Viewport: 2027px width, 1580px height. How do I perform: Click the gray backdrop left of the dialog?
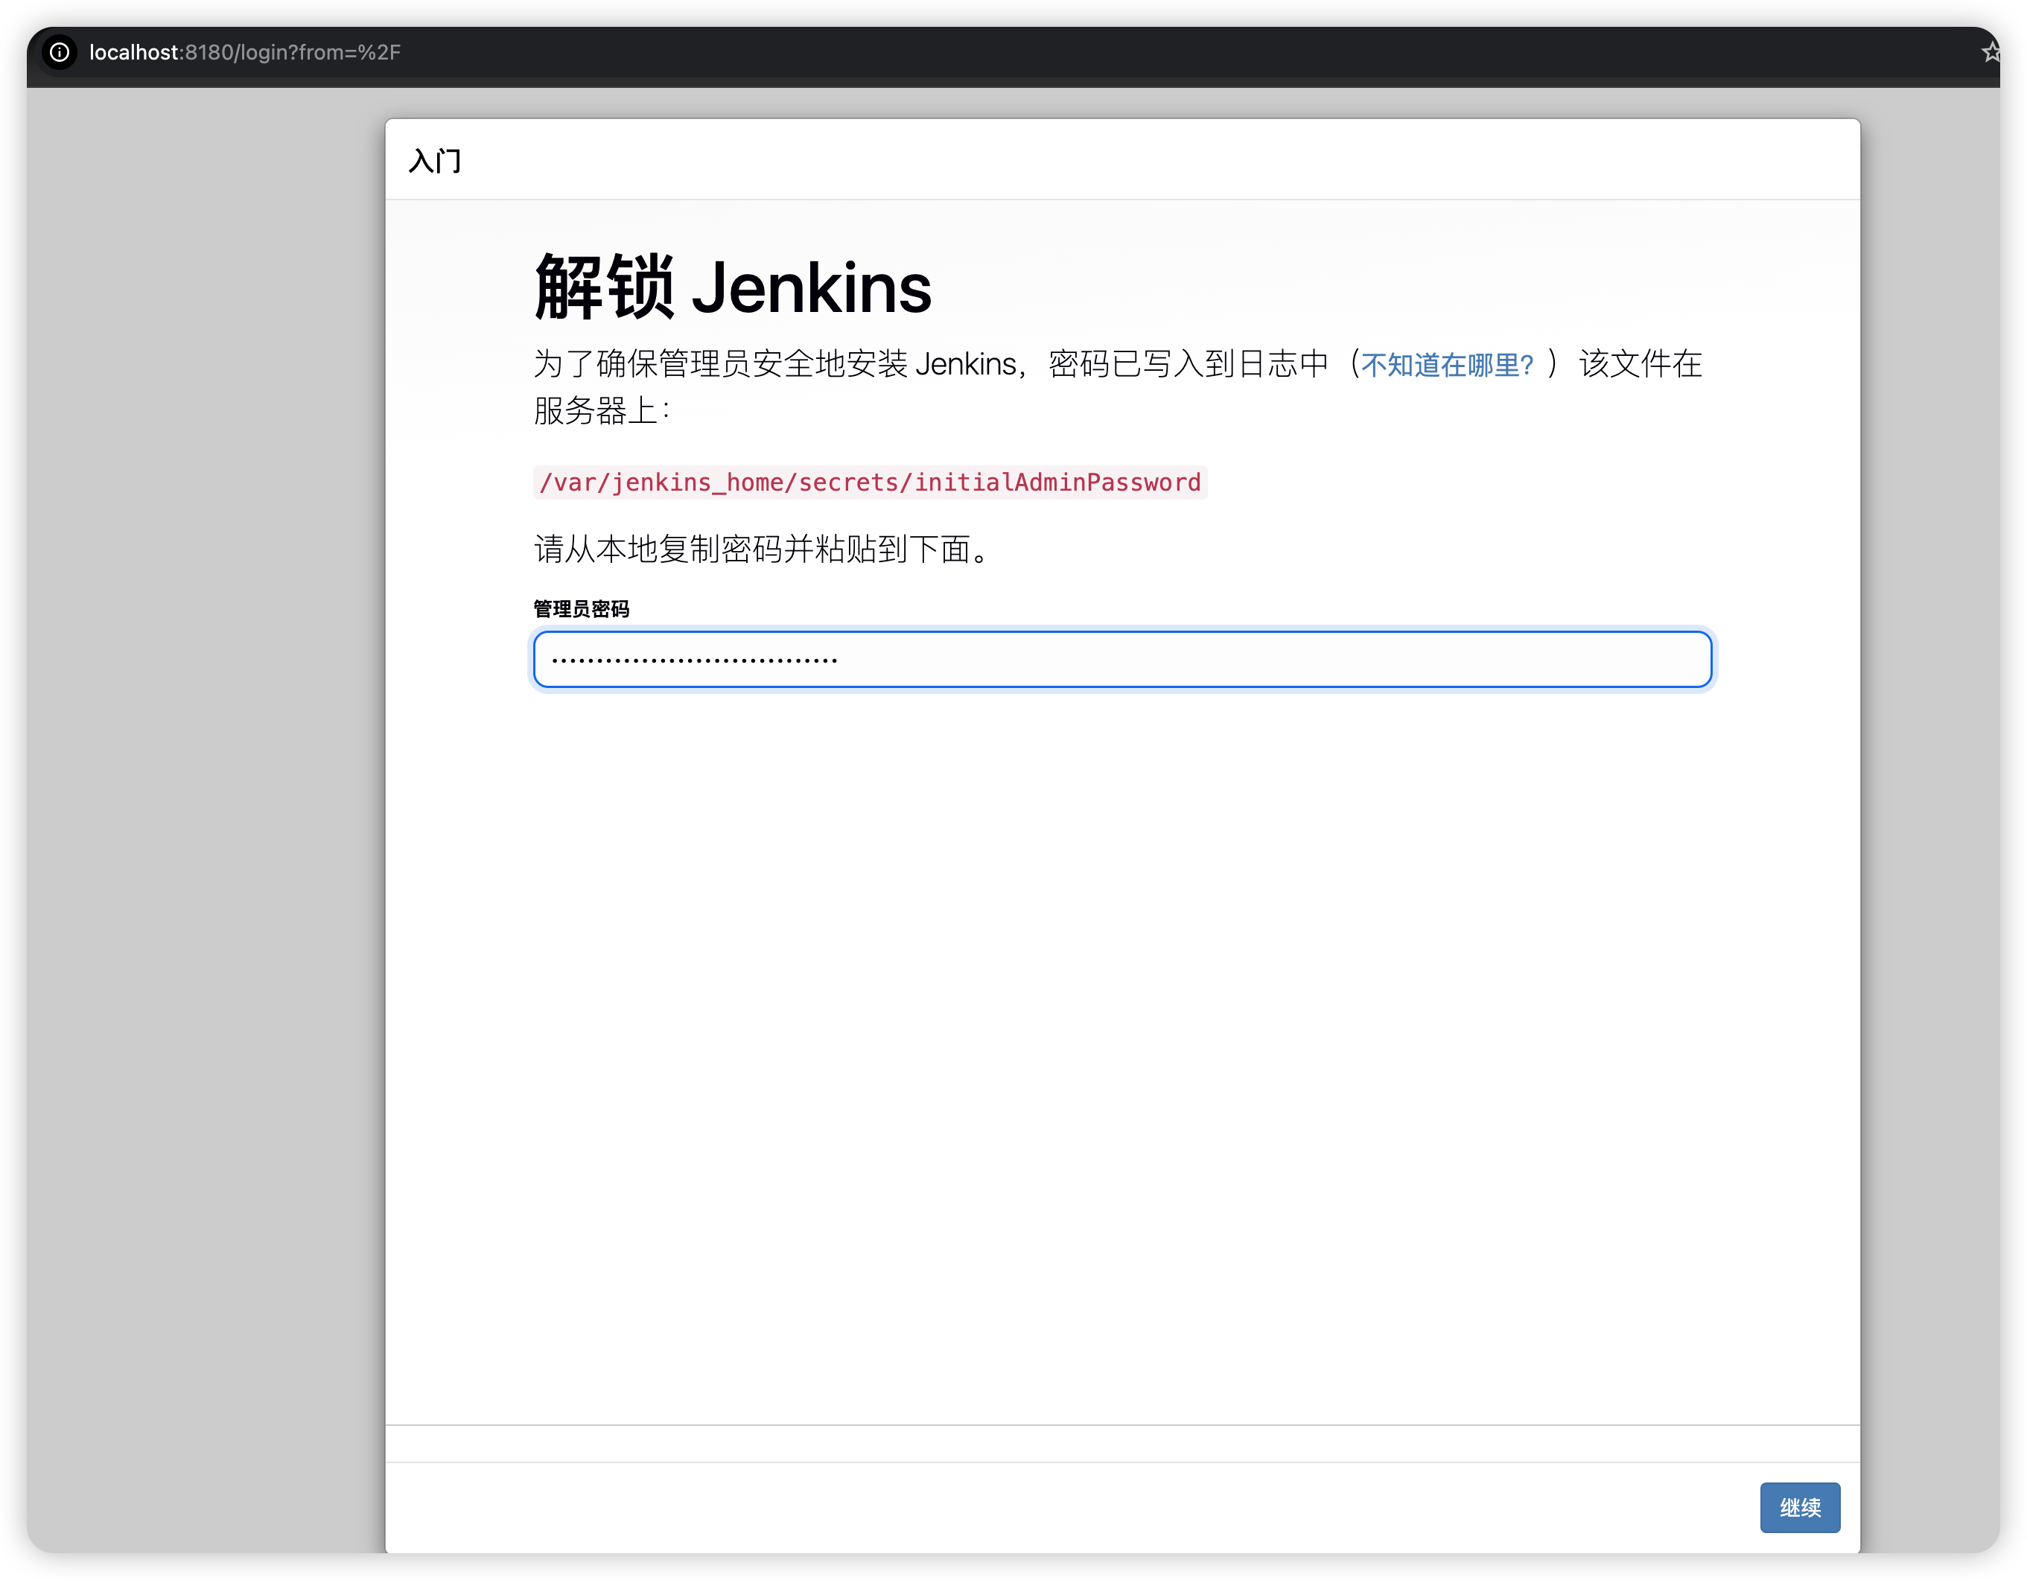click(x=204, y=789)
